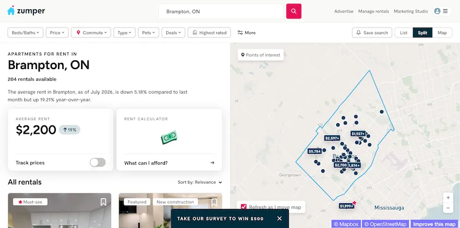Click the red search magnifier button
460x228 pixels.
click(x=294, y=11)
